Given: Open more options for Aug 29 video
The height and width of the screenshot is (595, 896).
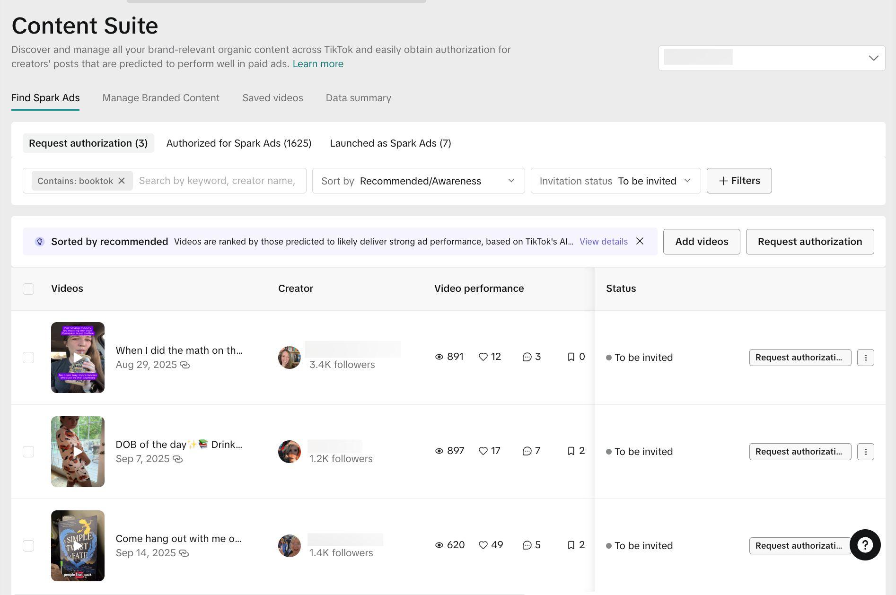Looking at the screenshot, I should coord(865,358).
